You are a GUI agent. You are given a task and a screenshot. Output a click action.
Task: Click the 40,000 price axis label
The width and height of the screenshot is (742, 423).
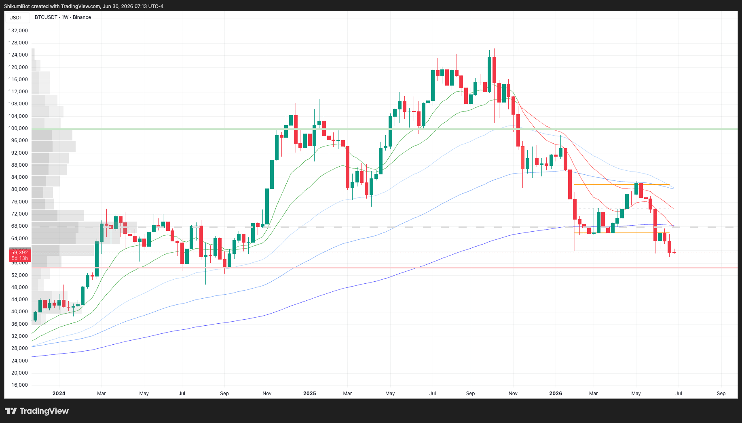19,312
